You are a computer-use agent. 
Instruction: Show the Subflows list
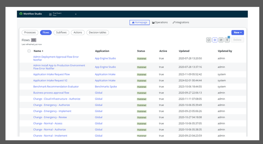pyautogui.click(x=61, y=32)
